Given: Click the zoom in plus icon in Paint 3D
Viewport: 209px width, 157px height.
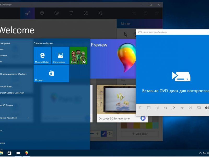Looking at the screenshot, I should point(97,134).
